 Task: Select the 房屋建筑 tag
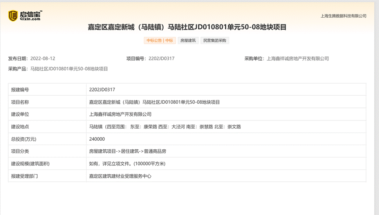click(188, 41)
